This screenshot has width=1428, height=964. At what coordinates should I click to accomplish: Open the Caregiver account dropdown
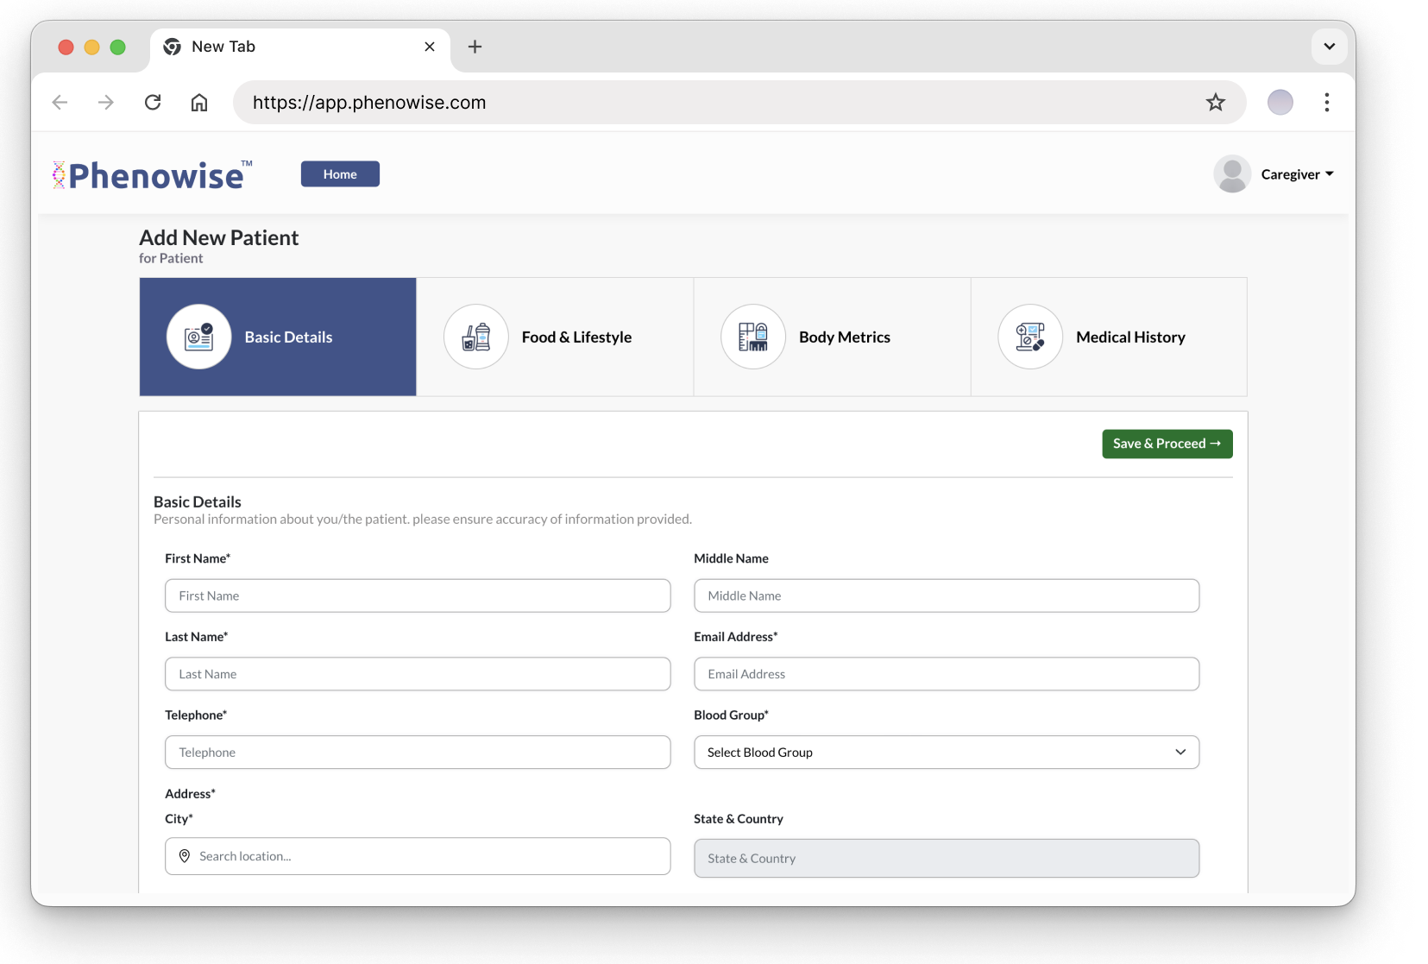(x=1297, y=174)
